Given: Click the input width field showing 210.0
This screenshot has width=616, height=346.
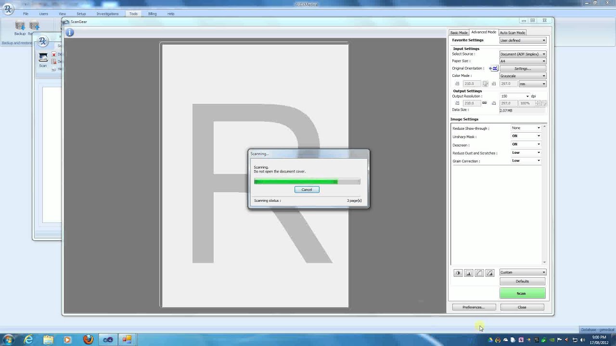Looking at the screenshot, I should [472, 84].
